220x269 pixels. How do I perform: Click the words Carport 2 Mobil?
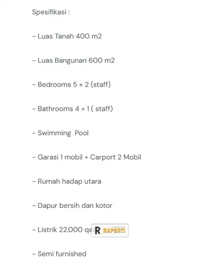coord(116,157)
